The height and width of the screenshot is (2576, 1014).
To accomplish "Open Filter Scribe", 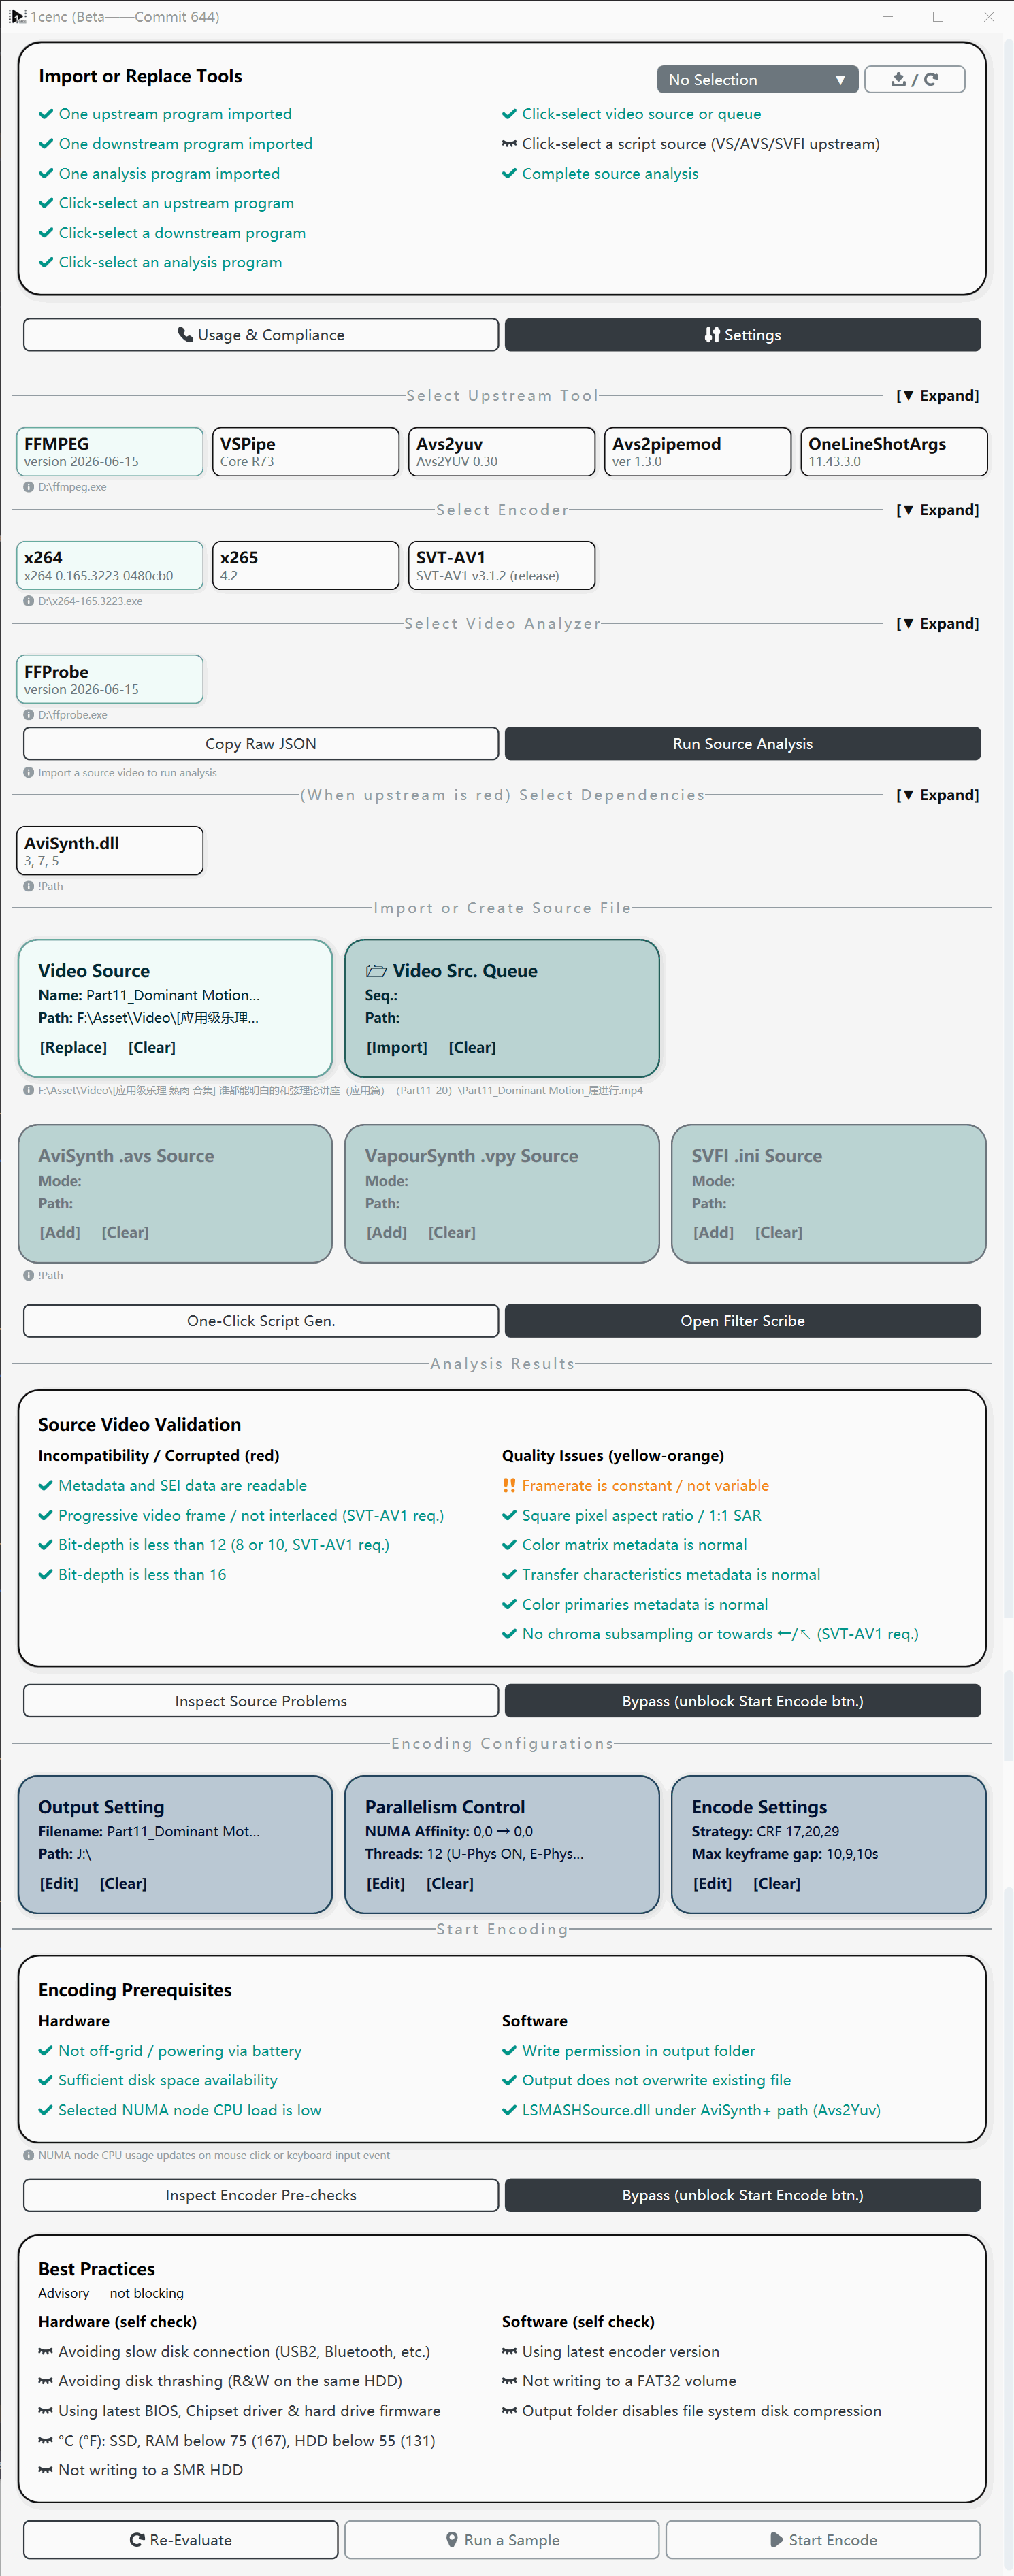I will (x=742, y=1321).
